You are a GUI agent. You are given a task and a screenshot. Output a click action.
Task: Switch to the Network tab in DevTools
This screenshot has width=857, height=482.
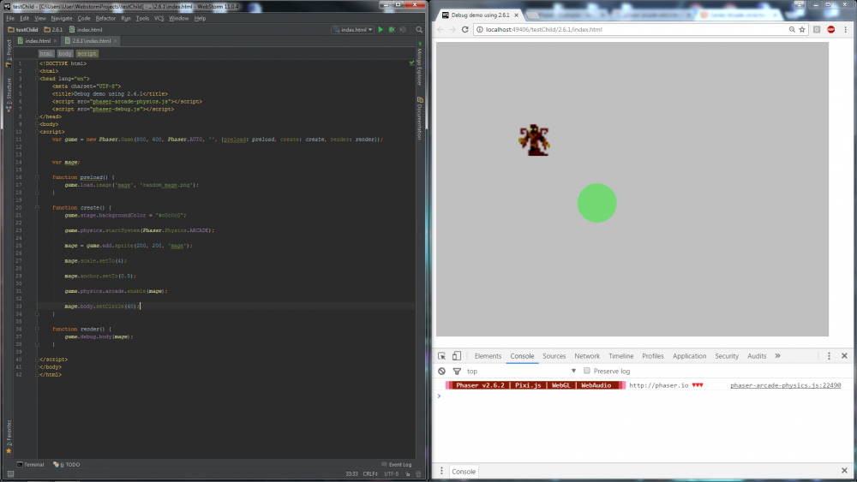click(x=587, y=356)
